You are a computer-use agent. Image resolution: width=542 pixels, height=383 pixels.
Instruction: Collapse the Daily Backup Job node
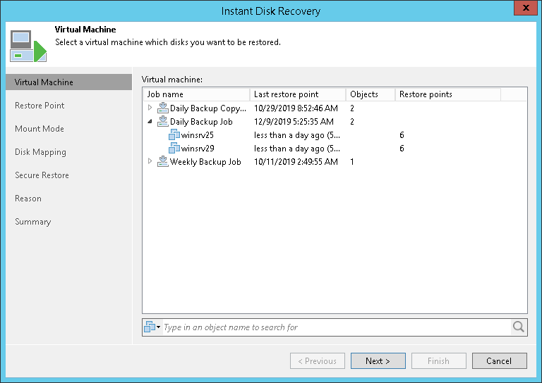(150, 121)
